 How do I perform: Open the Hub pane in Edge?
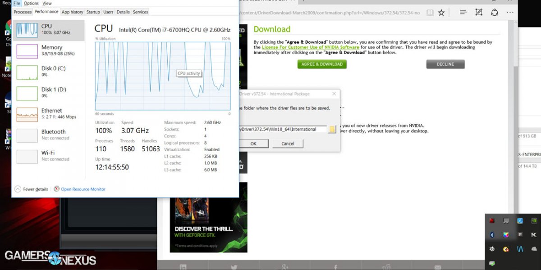463,13
